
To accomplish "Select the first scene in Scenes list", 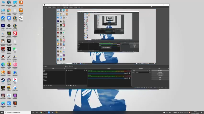I will click(54, 70).
